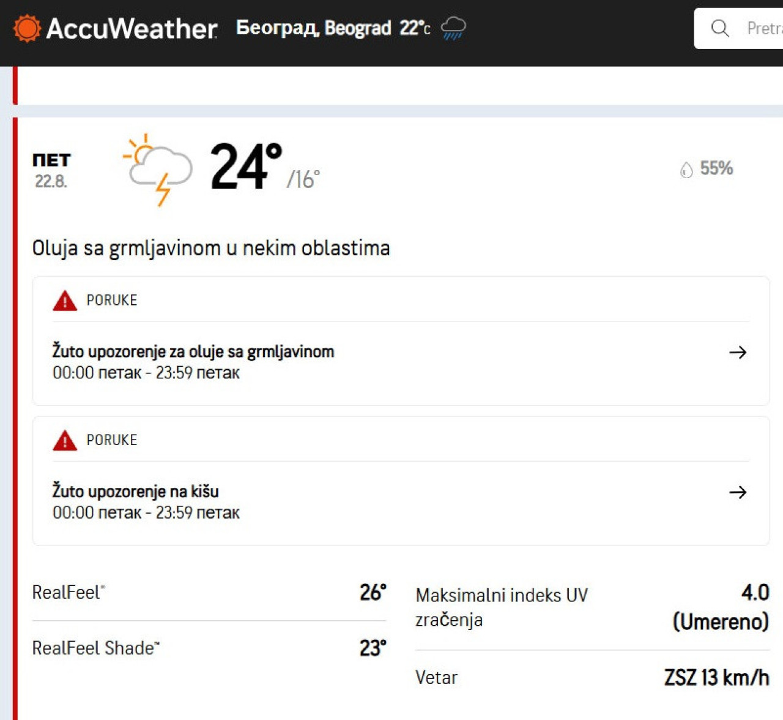783x720 pixels.
Task: Click the 55% precipitation probability
Action: click(x=716, y=168)
